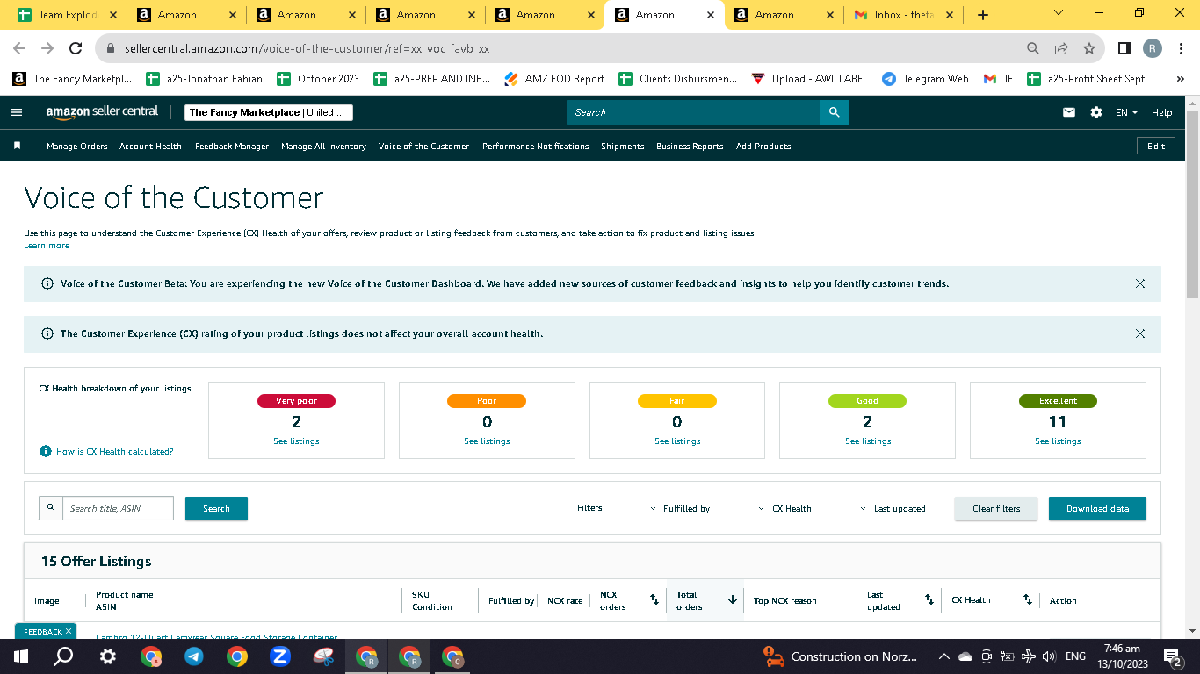The width and height of the screenshot is (1200, 674).
Task: Click the zoom magnifier icon in address bar
Action: pyautogui.click(x=1033, y=48)
